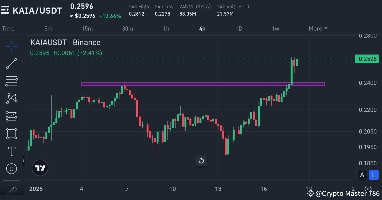The image size is (382, 200).
Task: Toggle auto scale with the A button
Action: 362,175
